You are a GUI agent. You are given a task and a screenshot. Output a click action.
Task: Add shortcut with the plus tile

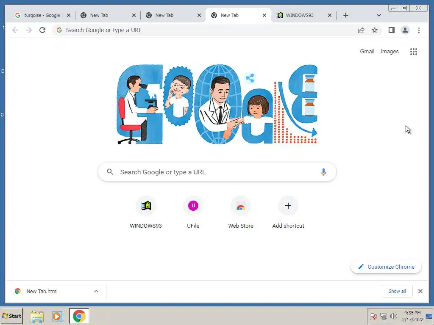point(288,212)
